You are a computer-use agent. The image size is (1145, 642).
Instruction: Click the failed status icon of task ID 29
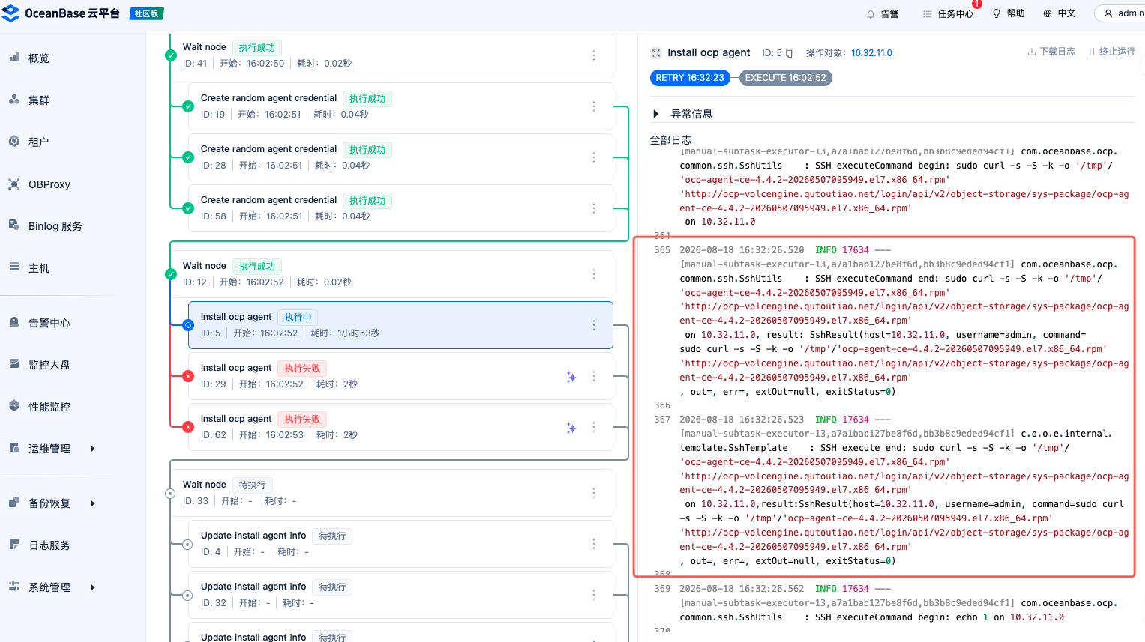[188, 376]
